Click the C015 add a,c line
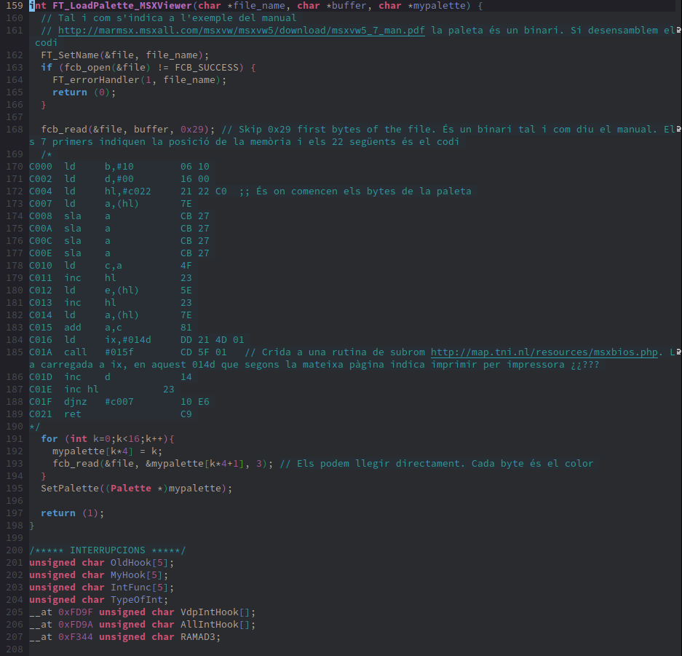Screen dimensions: 682x656 (x=111, y=327)
